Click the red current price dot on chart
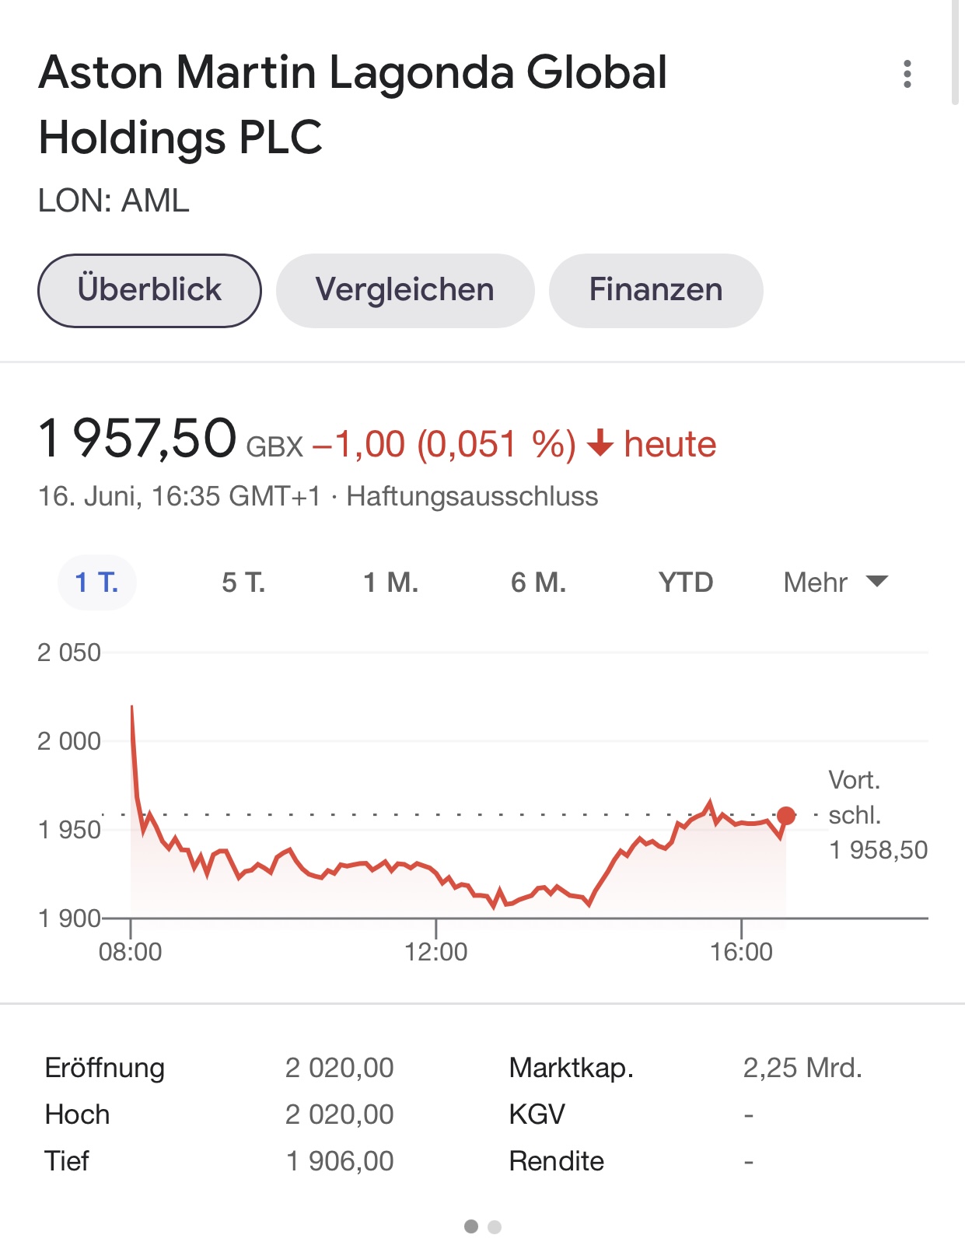965x1242 pixels. (786, 816)
